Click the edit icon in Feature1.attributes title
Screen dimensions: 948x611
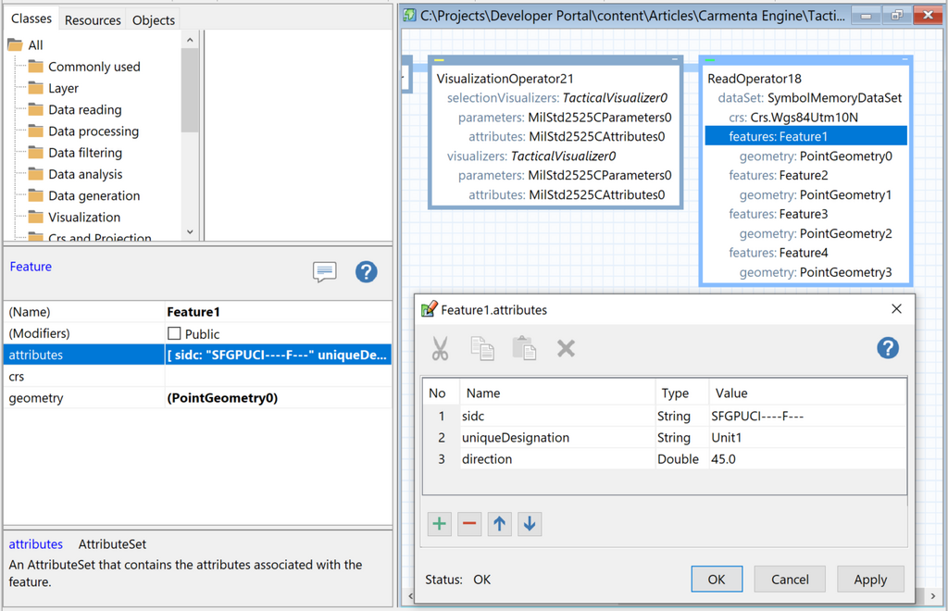tap(429, 309)
